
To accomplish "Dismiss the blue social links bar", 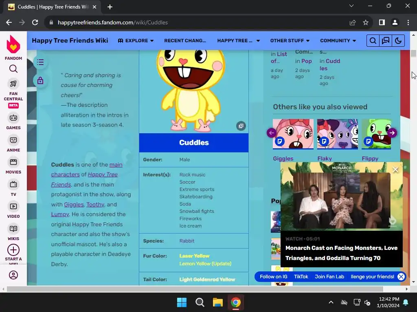I will (x=401, y=277).
